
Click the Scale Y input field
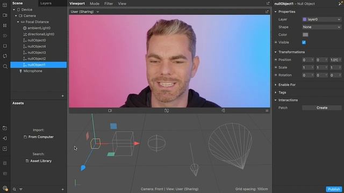(x=321, y=68)
